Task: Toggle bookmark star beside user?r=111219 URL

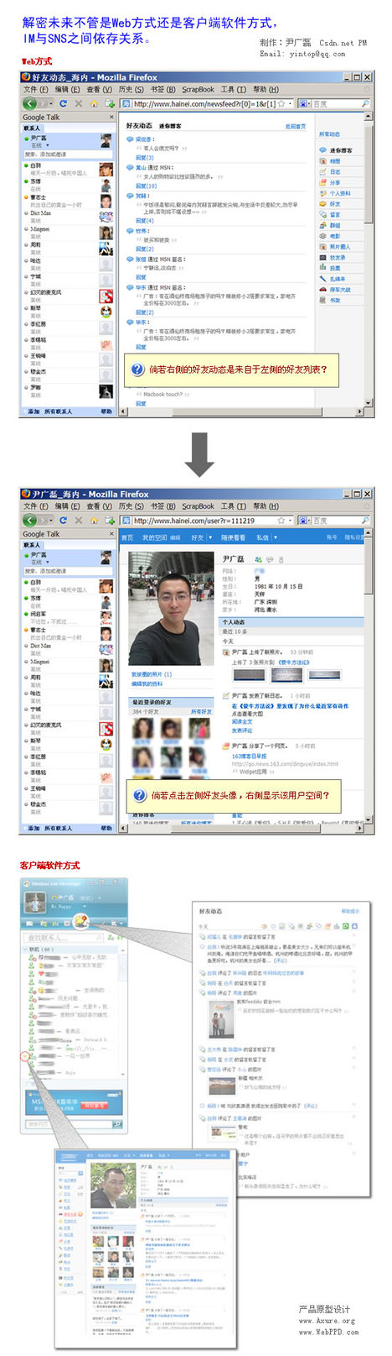Action: (x=281, y=521)
